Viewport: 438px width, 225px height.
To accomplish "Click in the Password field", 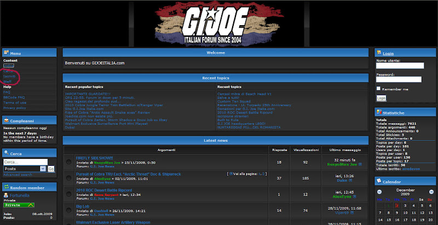I will coord(399,79).
